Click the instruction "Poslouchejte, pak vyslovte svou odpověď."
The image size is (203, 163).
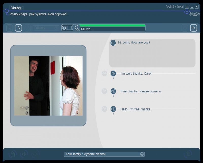[39, 14]
